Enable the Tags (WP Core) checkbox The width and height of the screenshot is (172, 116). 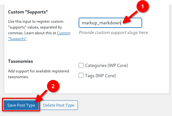81,75
